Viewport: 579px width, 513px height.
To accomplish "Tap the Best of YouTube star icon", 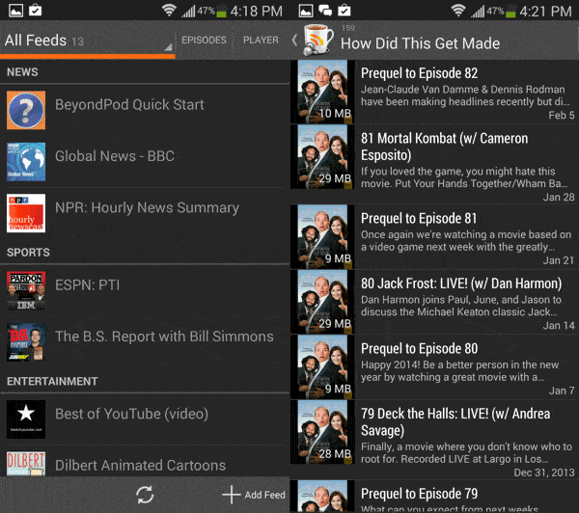I will pyautogui.click(x=26, y=419).
